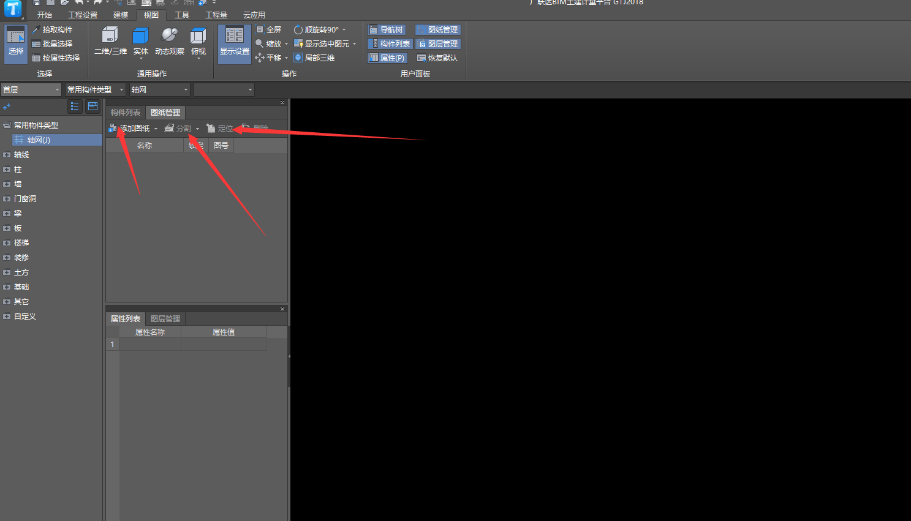Open the 分割 dropdown arrow
911x521 pixels.
point(197,129)
